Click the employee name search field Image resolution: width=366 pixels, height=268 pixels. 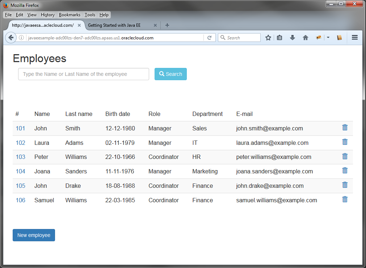pyautogui.click(x=83, y=74)
